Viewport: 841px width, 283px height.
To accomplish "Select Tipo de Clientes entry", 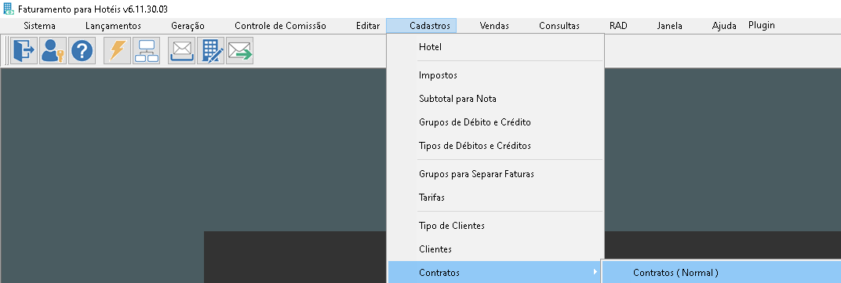I will click(x=496, y=227).
